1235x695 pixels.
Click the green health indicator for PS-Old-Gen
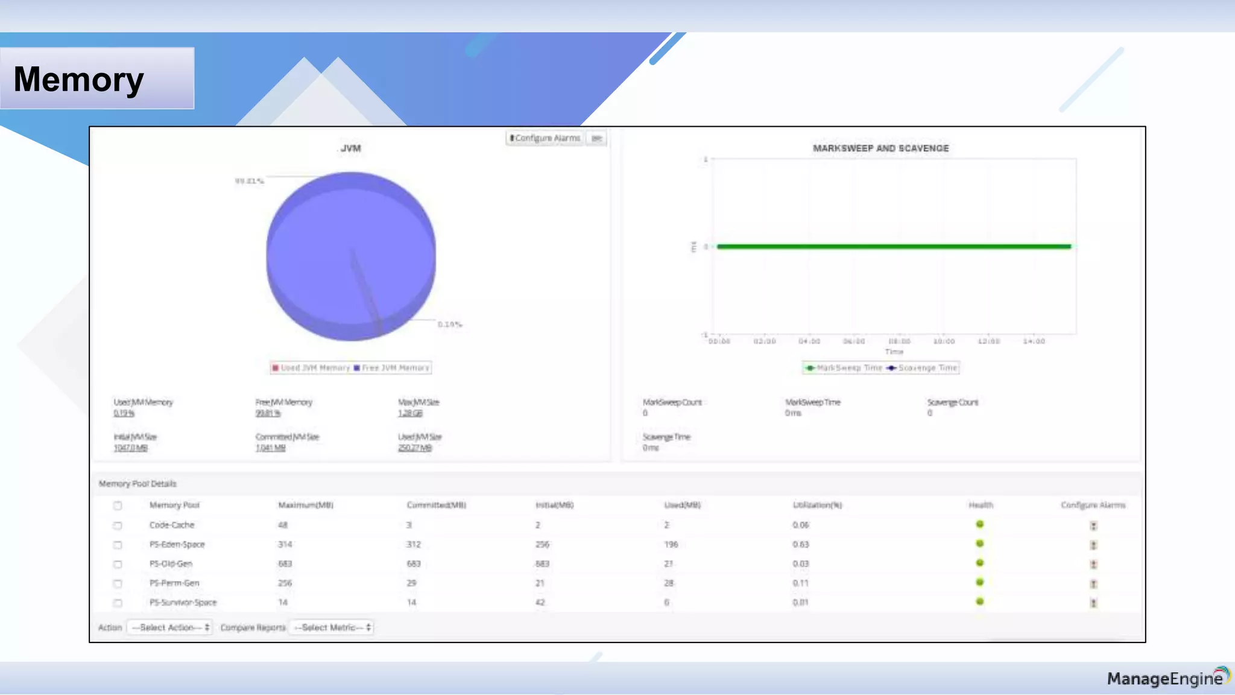pos(980,563)
